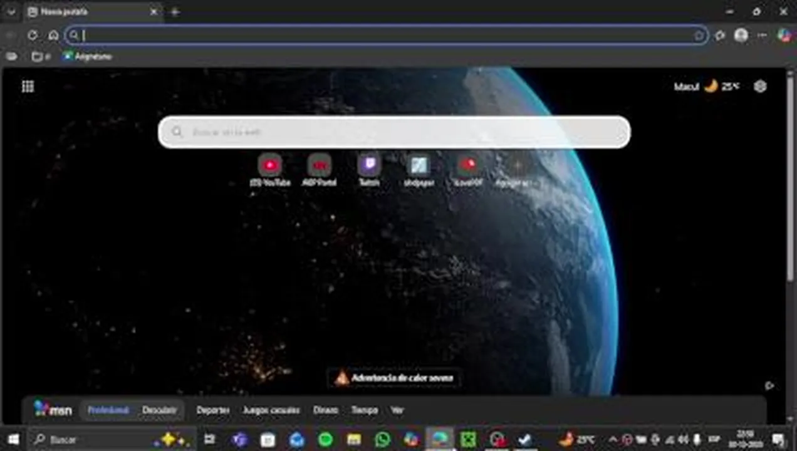Open the YouTube quick link
The height and width of the screenshot is (451, 797).
[270, 170]
